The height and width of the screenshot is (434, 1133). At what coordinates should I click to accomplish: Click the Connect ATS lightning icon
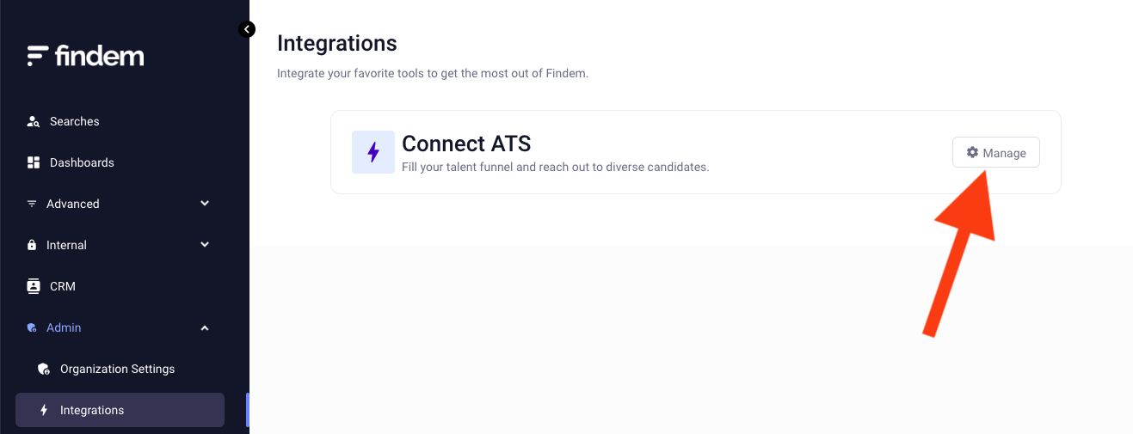[x=373, y=152]
